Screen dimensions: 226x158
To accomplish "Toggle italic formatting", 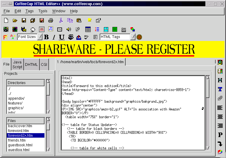I will click(x=54, y=37).
